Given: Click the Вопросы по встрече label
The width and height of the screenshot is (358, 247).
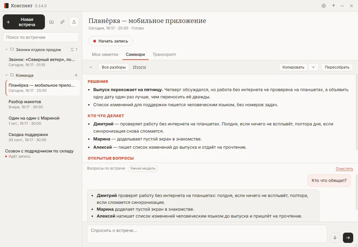Looking at the screenshot, I should [106, 168].
